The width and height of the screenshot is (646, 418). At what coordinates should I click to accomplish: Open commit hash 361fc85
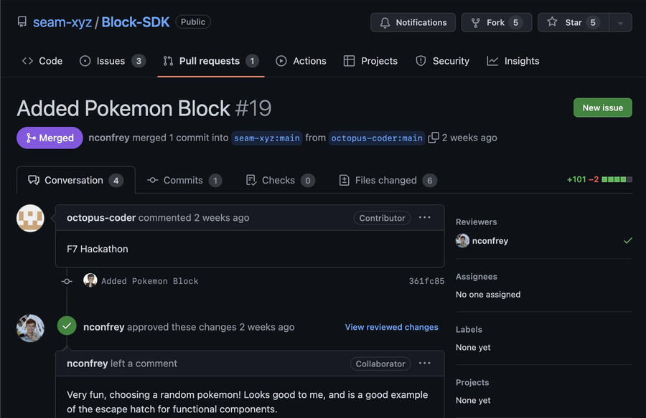426,281
